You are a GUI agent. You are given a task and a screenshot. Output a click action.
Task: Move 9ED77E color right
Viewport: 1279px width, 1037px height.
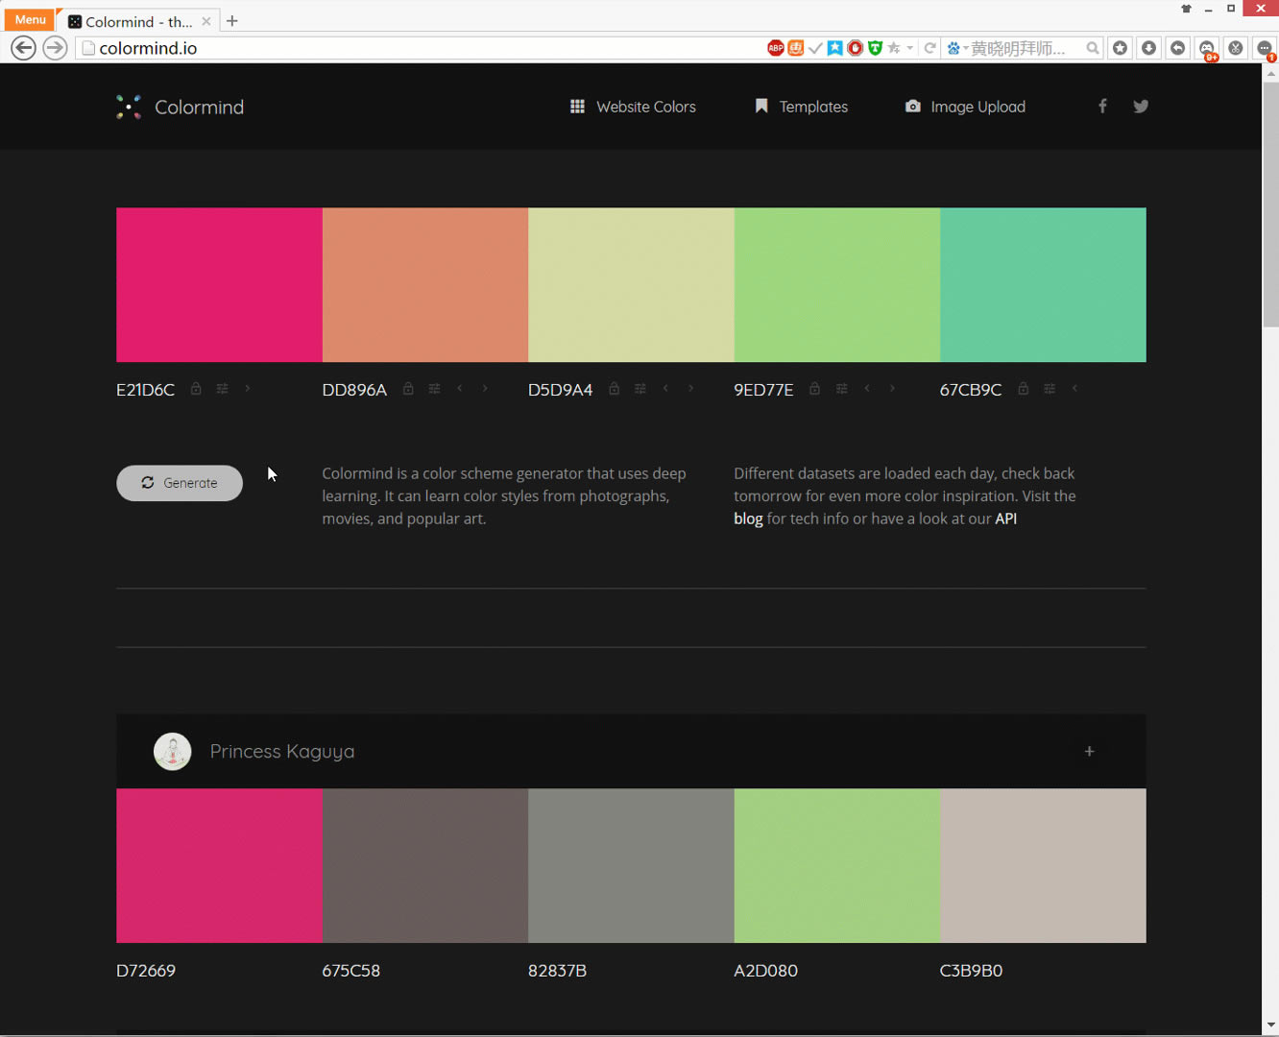(892, 389)
